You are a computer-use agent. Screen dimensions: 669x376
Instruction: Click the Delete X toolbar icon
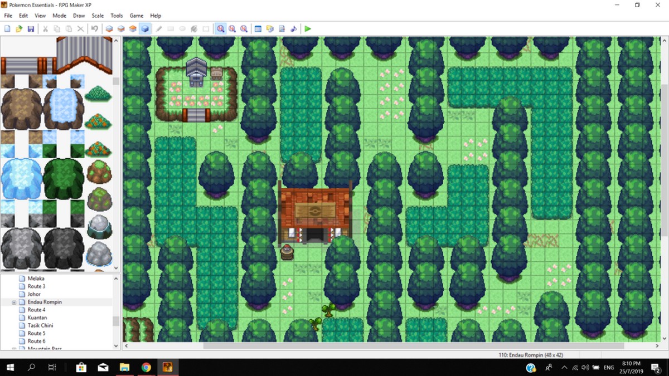(x=80, y=28)
